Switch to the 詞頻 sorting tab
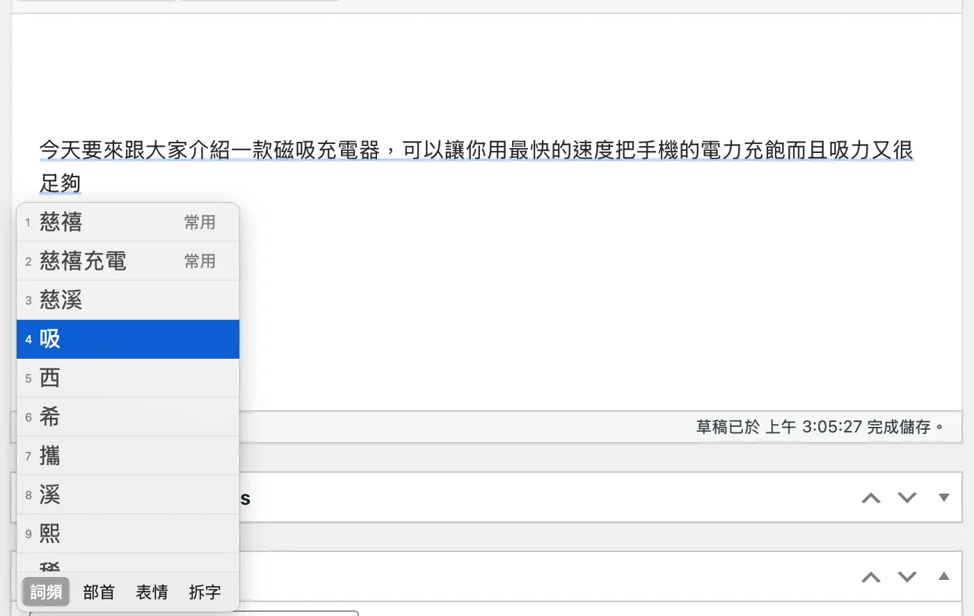974x616 pixels. tap(46, 592)
